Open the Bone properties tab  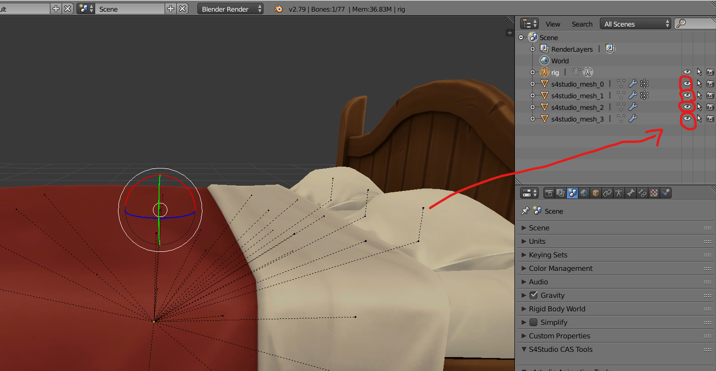(631, 193)
